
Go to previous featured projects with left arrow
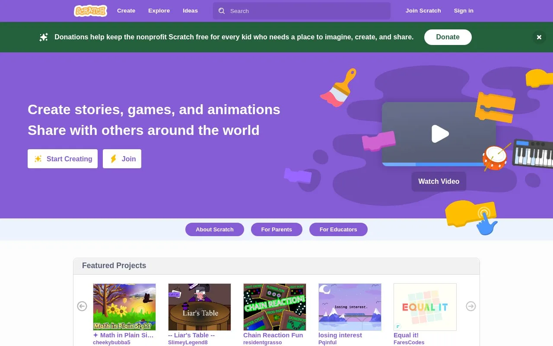click(x=82, y=306)
